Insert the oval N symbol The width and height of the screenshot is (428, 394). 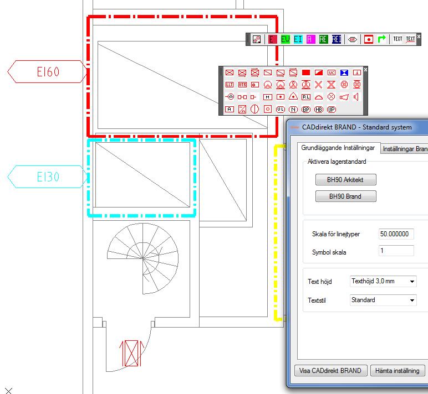(x=293, y=110)
